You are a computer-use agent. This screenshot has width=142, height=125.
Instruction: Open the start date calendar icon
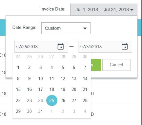[x=61, y=46]
